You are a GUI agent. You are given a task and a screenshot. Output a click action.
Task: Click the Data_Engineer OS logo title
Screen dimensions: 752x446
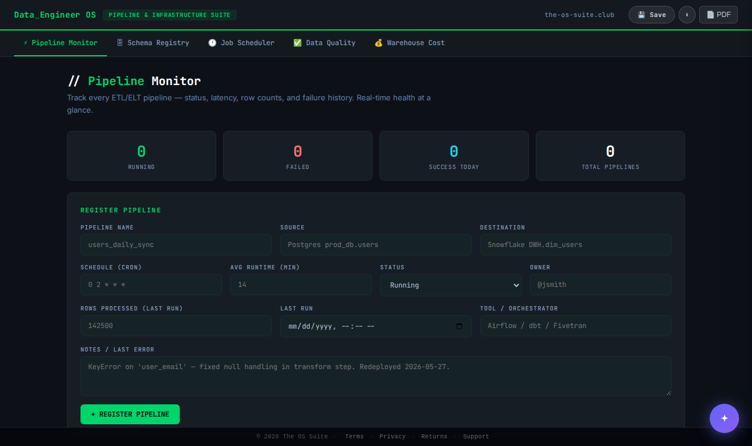click(55, 15)
